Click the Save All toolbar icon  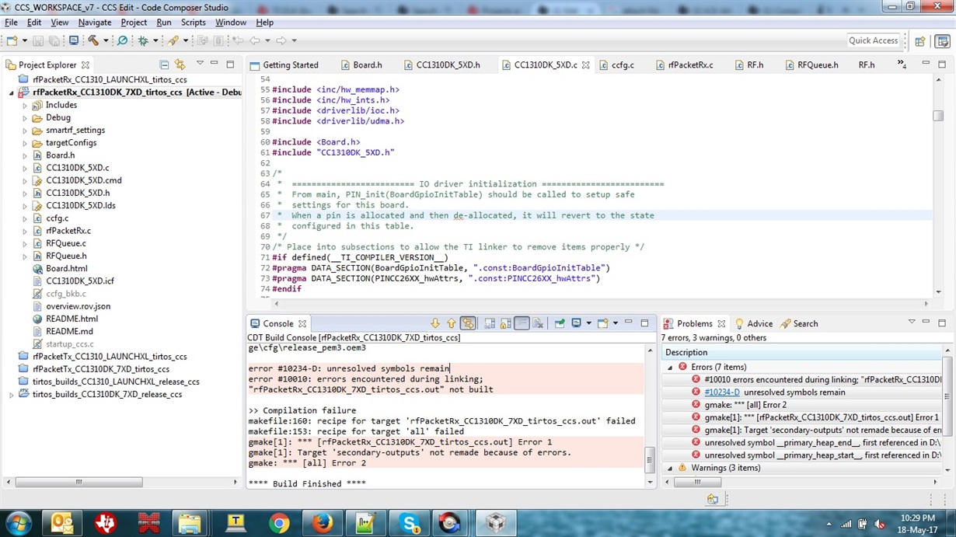tap(54, 40)
